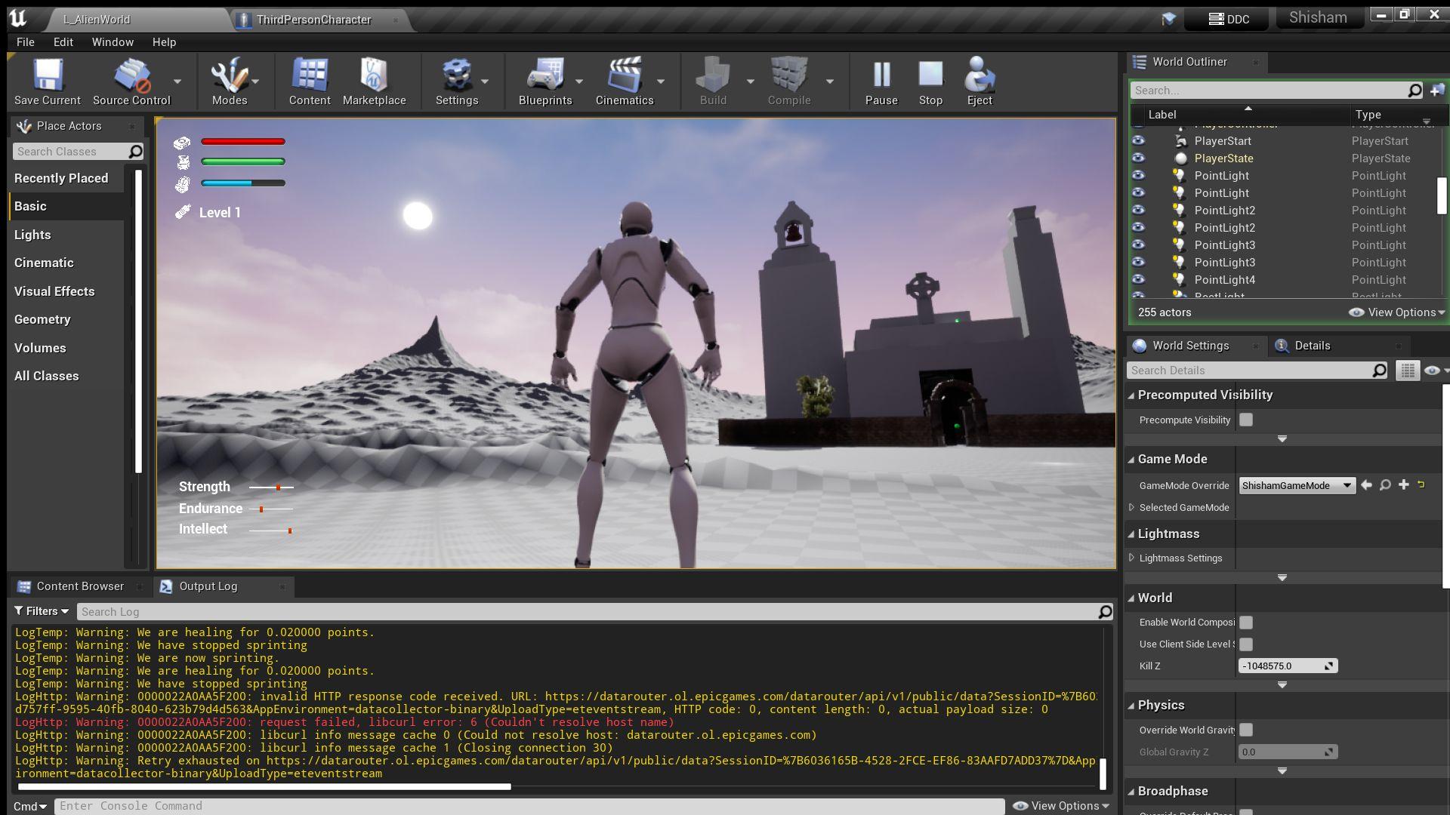The width and height of the screenshot is (1450, 815).
Task: Open the Window menu
Action: tap(113, 42)
